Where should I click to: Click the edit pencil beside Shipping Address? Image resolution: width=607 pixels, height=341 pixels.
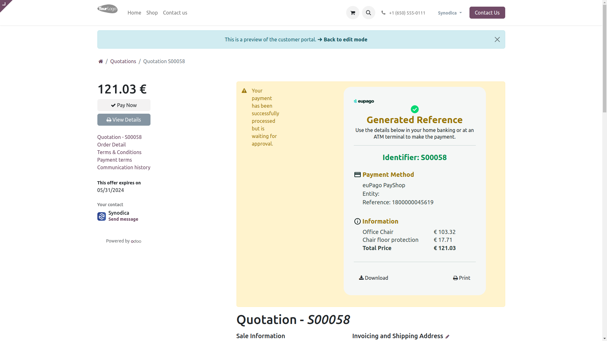point(447,337)
